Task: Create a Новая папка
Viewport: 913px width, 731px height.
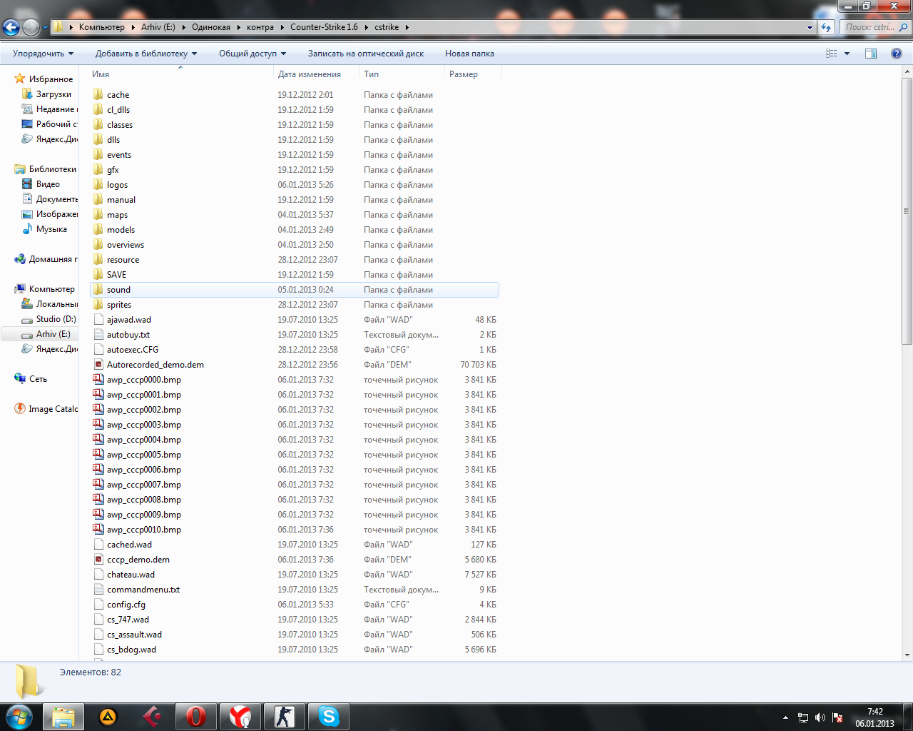Action: (469, 54)
